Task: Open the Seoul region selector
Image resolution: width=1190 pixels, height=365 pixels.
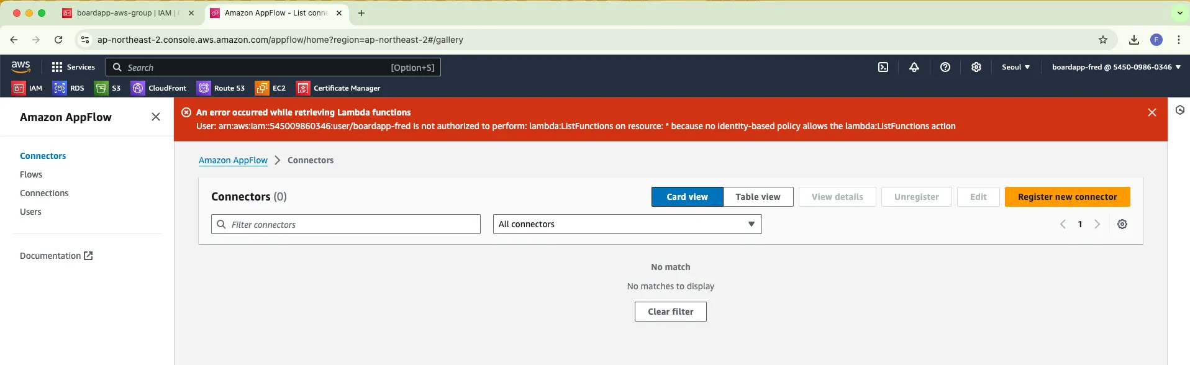Action: click(x=1015, y=67)
